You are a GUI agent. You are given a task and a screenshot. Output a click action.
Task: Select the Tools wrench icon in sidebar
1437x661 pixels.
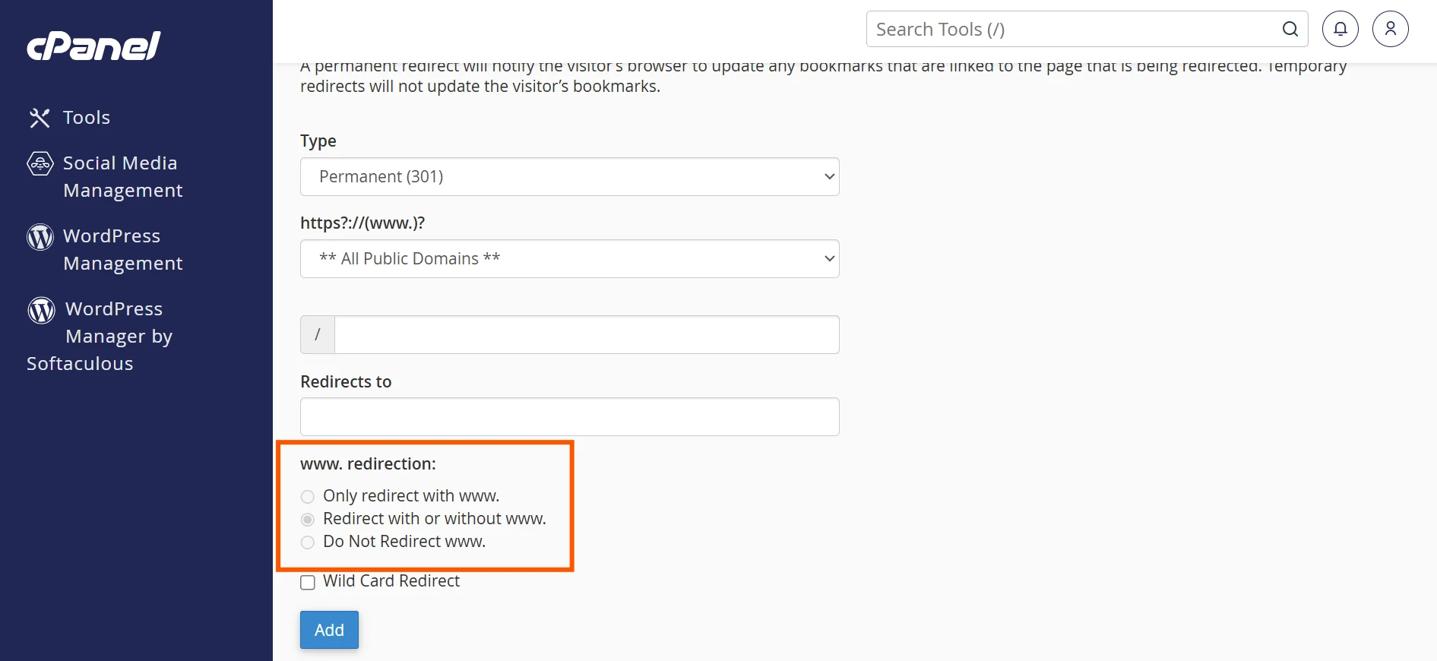click(40, 118)
